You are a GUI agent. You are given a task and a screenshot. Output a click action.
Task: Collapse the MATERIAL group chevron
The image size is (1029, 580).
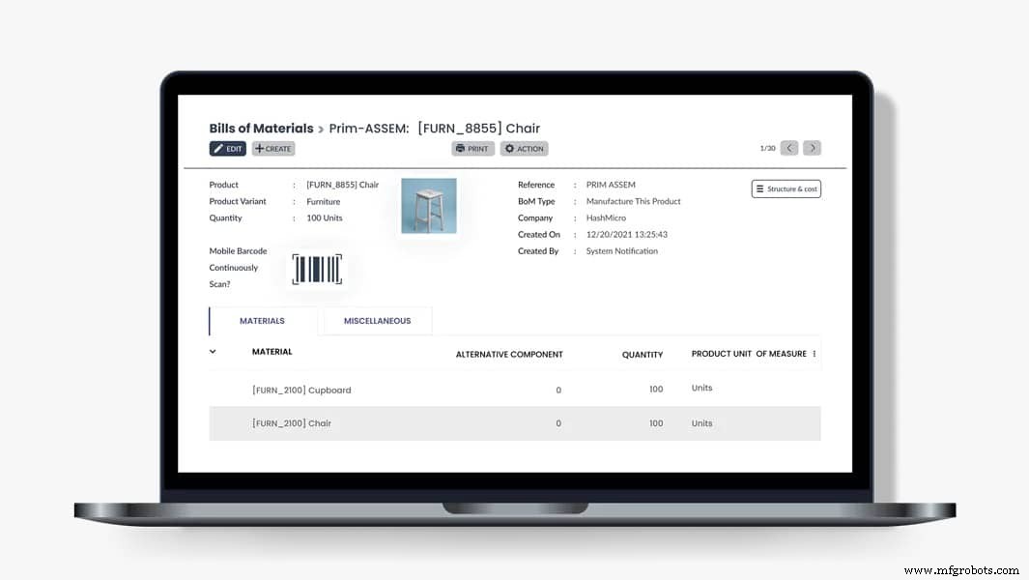coord(214,352)
